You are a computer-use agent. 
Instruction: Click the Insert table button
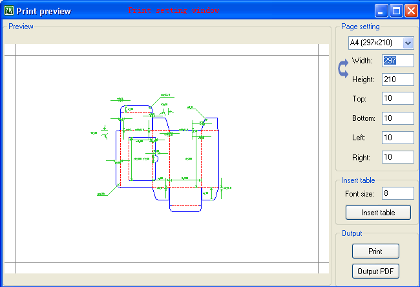point(378,213)
